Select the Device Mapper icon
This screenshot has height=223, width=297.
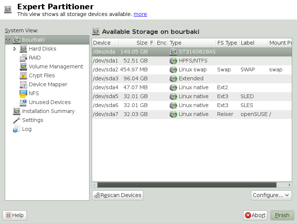coord(23,84)
